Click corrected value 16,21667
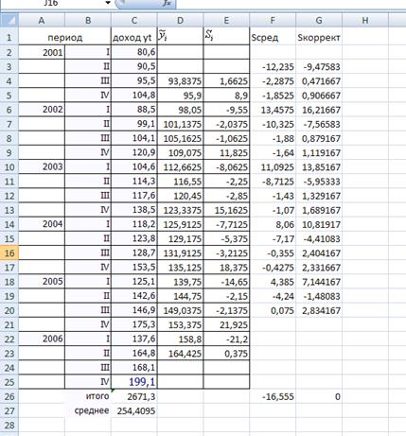This screenshot has width=406, height=436. point(319,110)
